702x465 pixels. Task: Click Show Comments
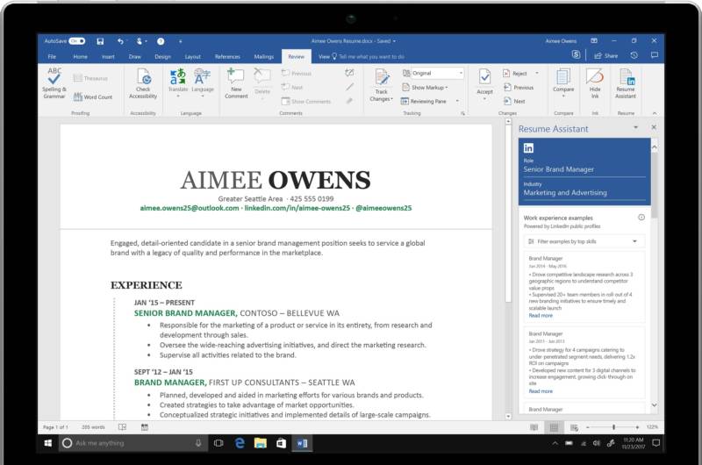pos(306,102)
